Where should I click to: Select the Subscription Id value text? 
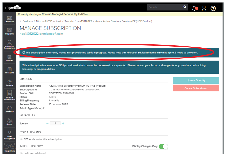(74, 89)
